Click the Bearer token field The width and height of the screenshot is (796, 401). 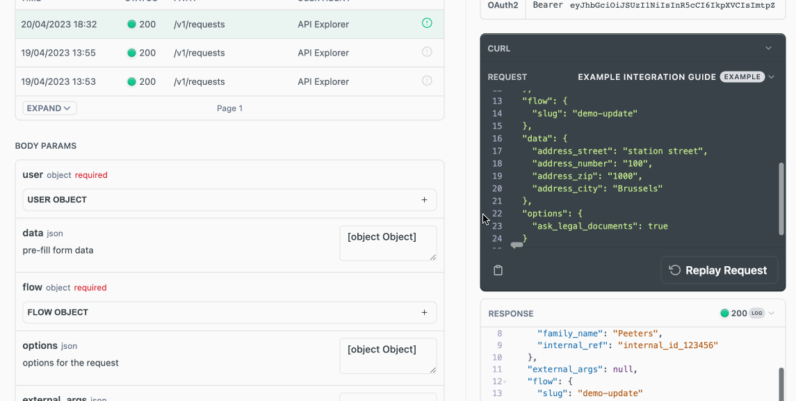[x=656, y=6]
